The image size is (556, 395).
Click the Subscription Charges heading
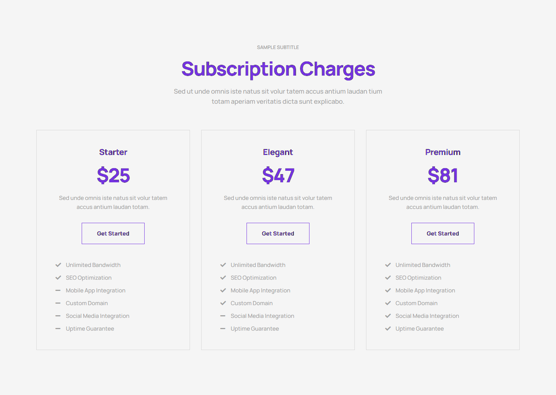click(278, 69)
